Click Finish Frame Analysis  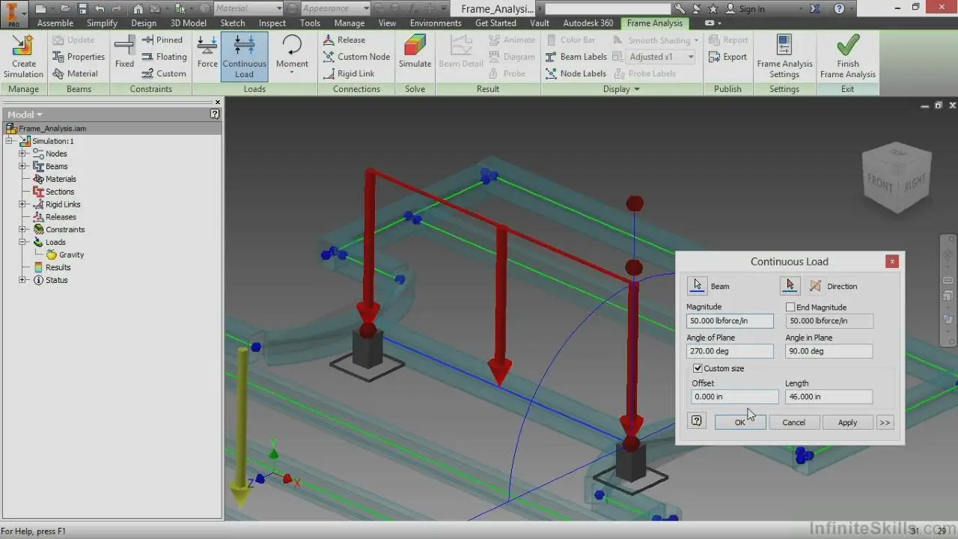point(848,57)
